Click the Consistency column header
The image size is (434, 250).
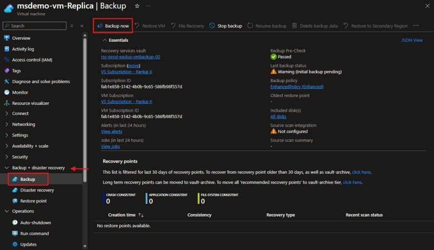click(199, 215)
